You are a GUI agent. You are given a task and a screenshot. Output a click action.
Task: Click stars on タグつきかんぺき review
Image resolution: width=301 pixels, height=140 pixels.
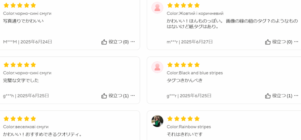(183, 65)
